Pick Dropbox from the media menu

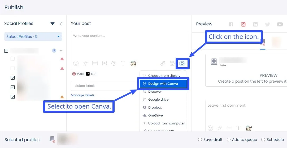tap(163, 107)
